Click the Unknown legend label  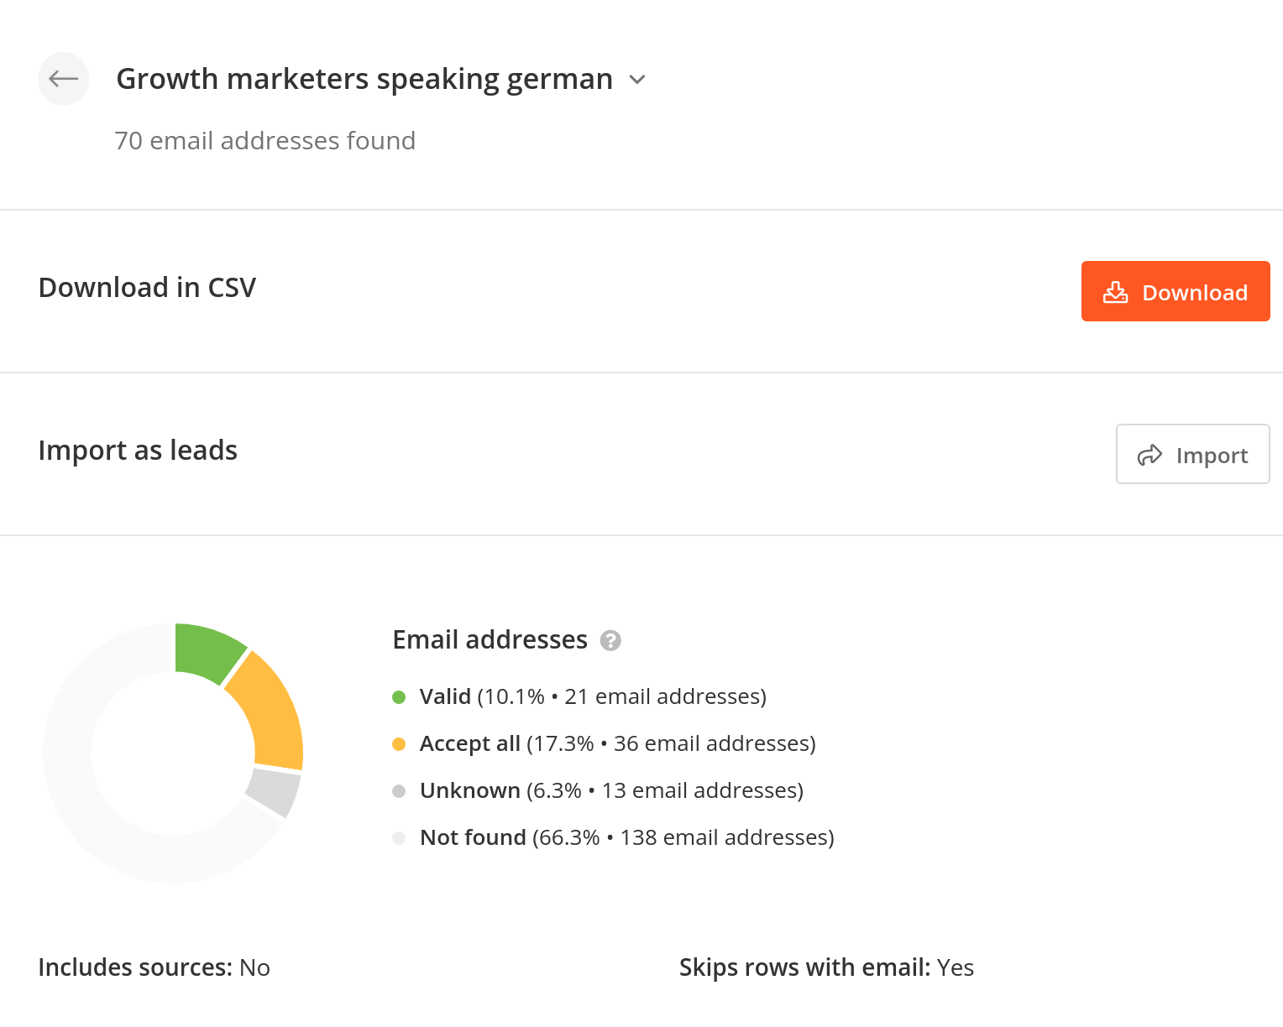(469, 791)
